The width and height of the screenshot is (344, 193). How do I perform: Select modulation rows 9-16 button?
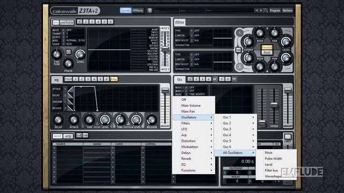pyautogui.click(x=85, y=136)
